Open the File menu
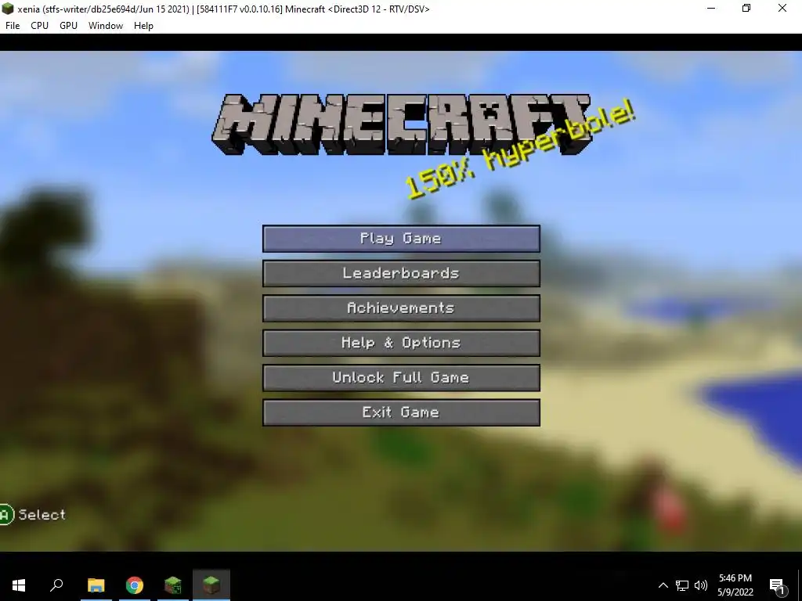The height and width of the screenshot is (601, 802). tap(13, 26)
